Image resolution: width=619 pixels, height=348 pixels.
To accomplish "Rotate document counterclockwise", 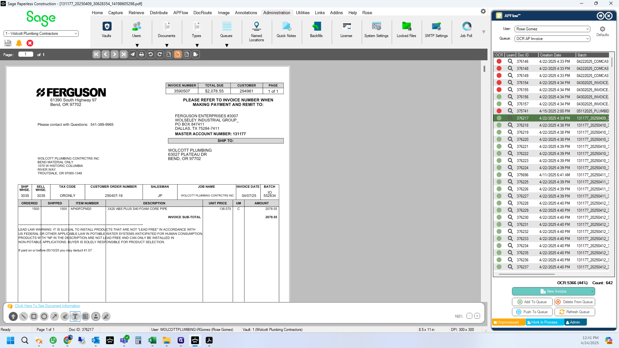I will [151, 54].
